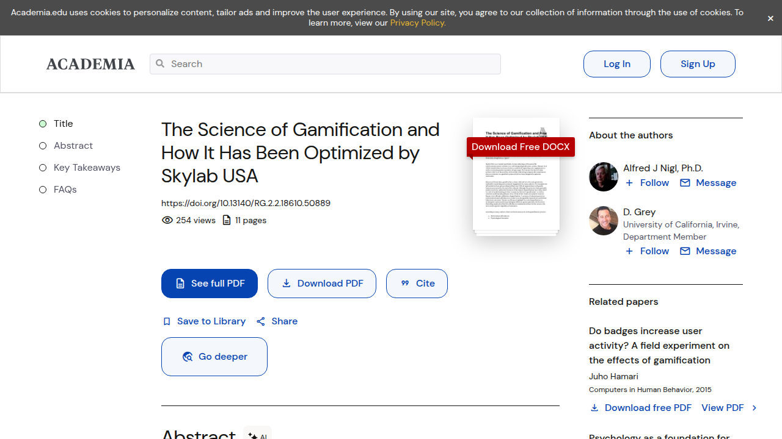This screenshot has width=782, height=439.
Task: Follow Alfred J Nigl
Action: pos(648,183)
